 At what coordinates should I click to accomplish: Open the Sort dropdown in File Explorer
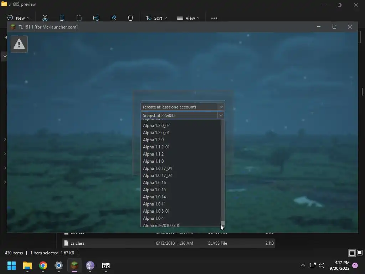[156, 18]
